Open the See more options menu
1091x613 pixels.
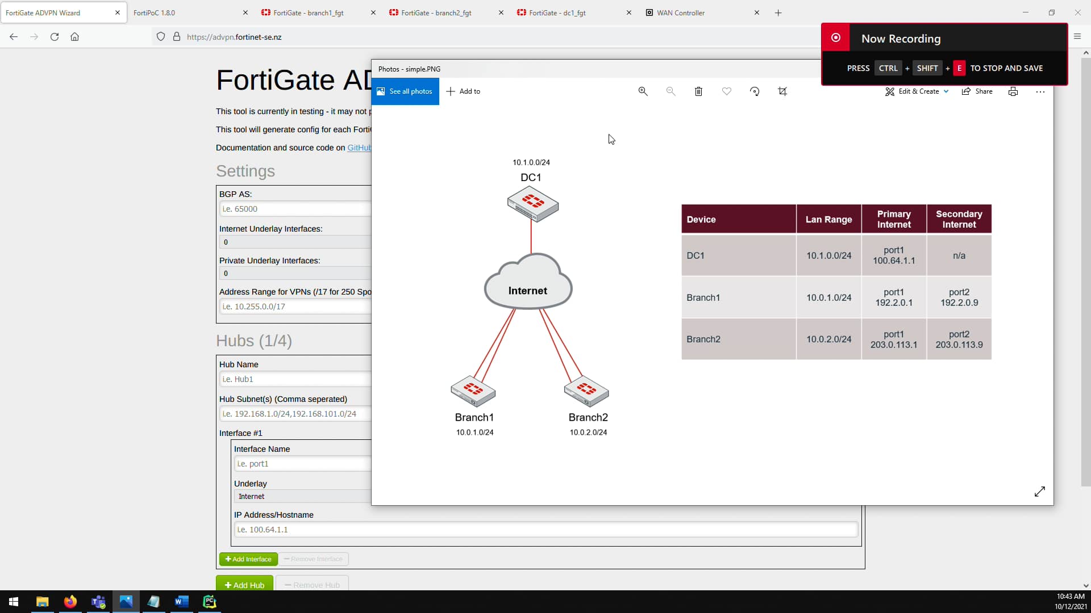click(x=1040, y=91)
